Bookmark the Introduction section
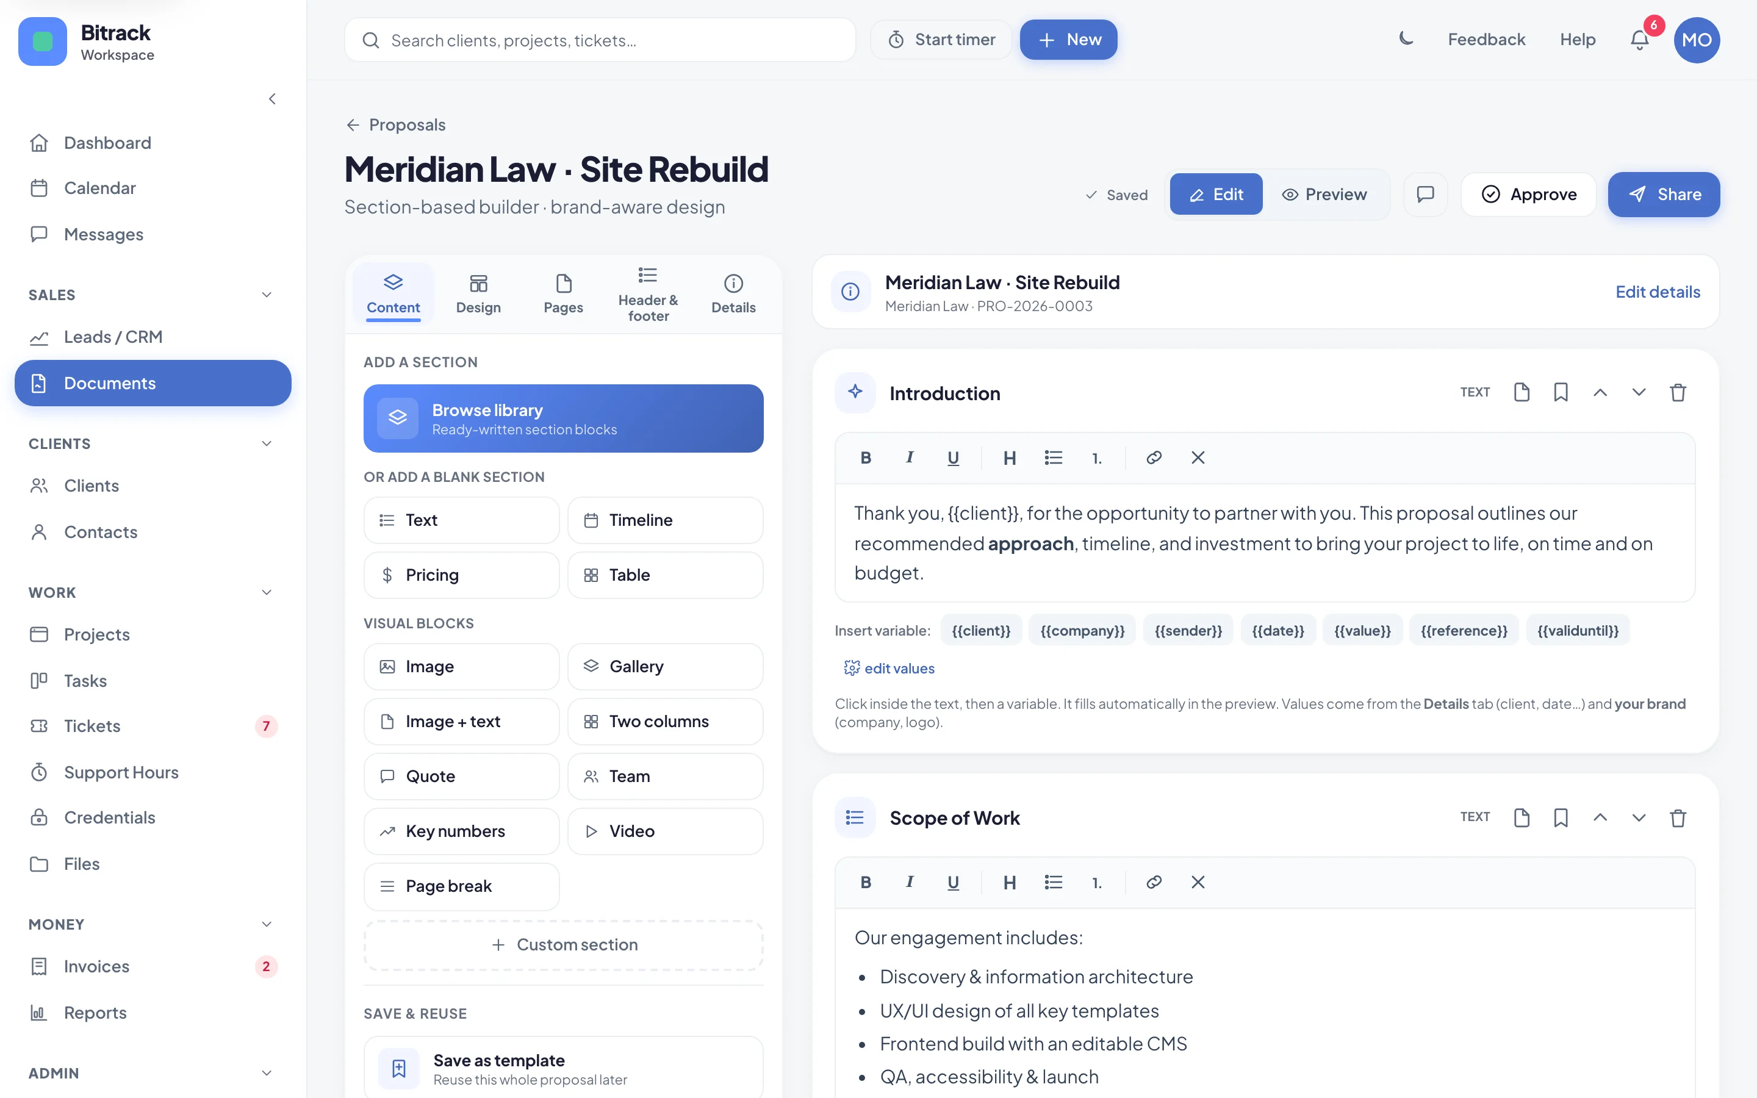Viewport: 1757px width, 1098px height. tap(1561, 392)
